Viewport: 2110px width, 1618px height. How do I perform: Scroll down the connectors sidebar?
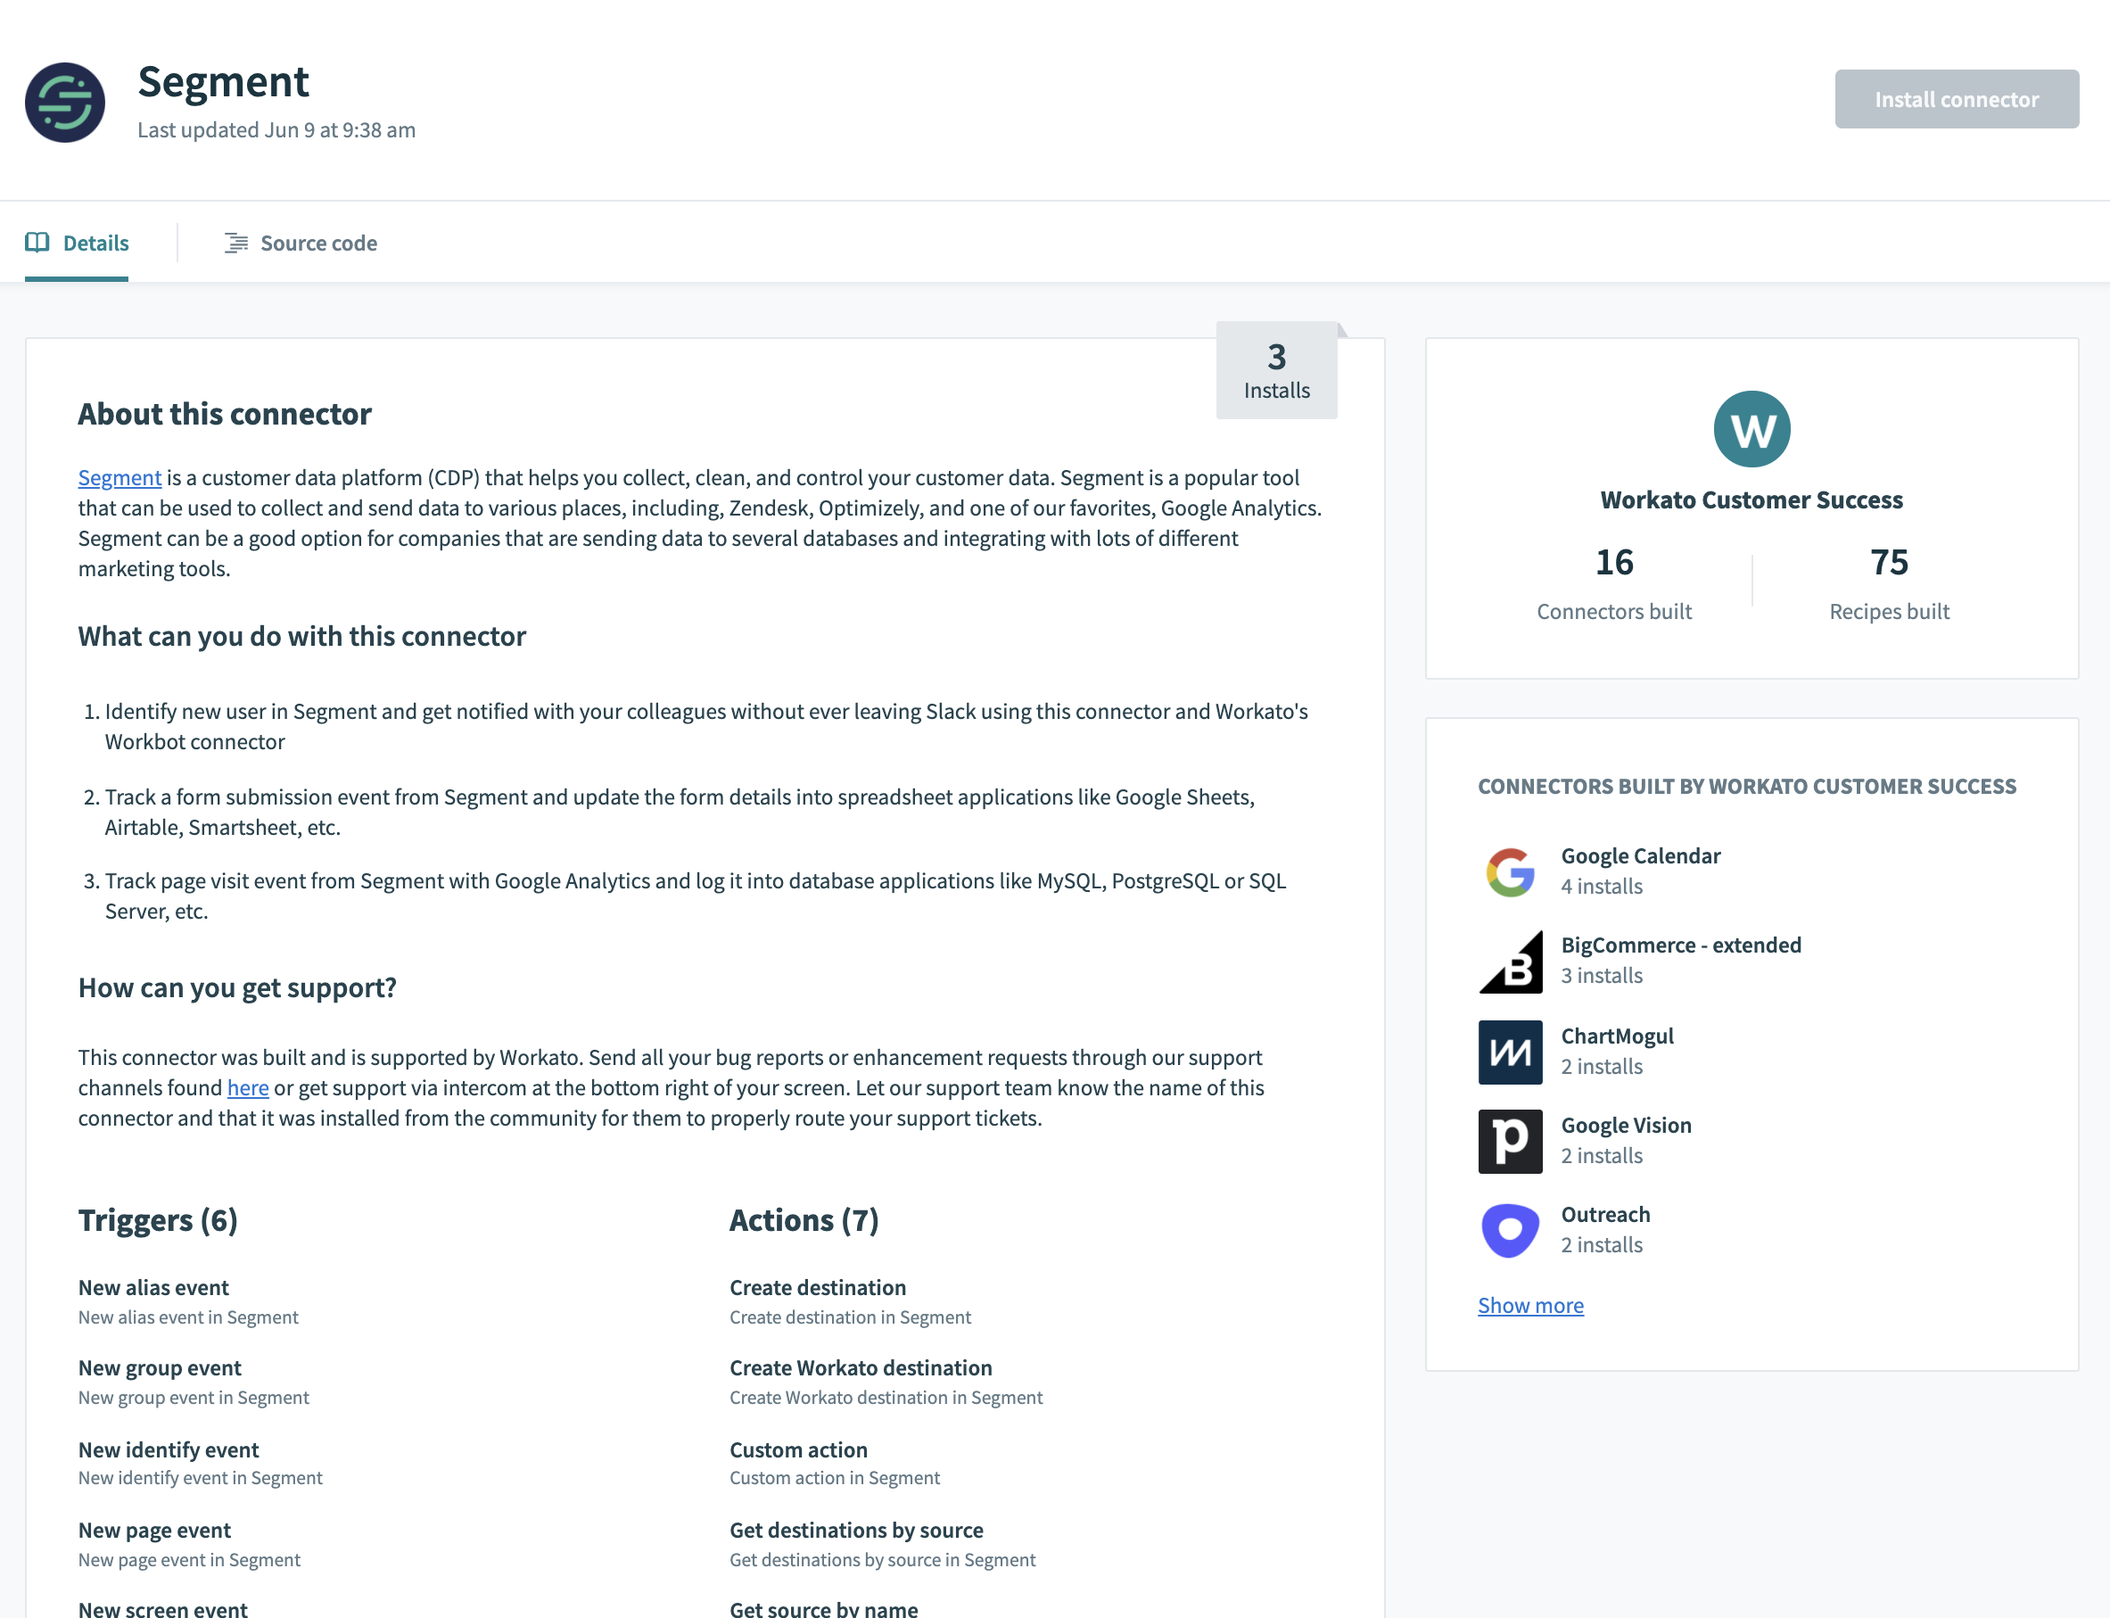click(x=1529, y=1305)
